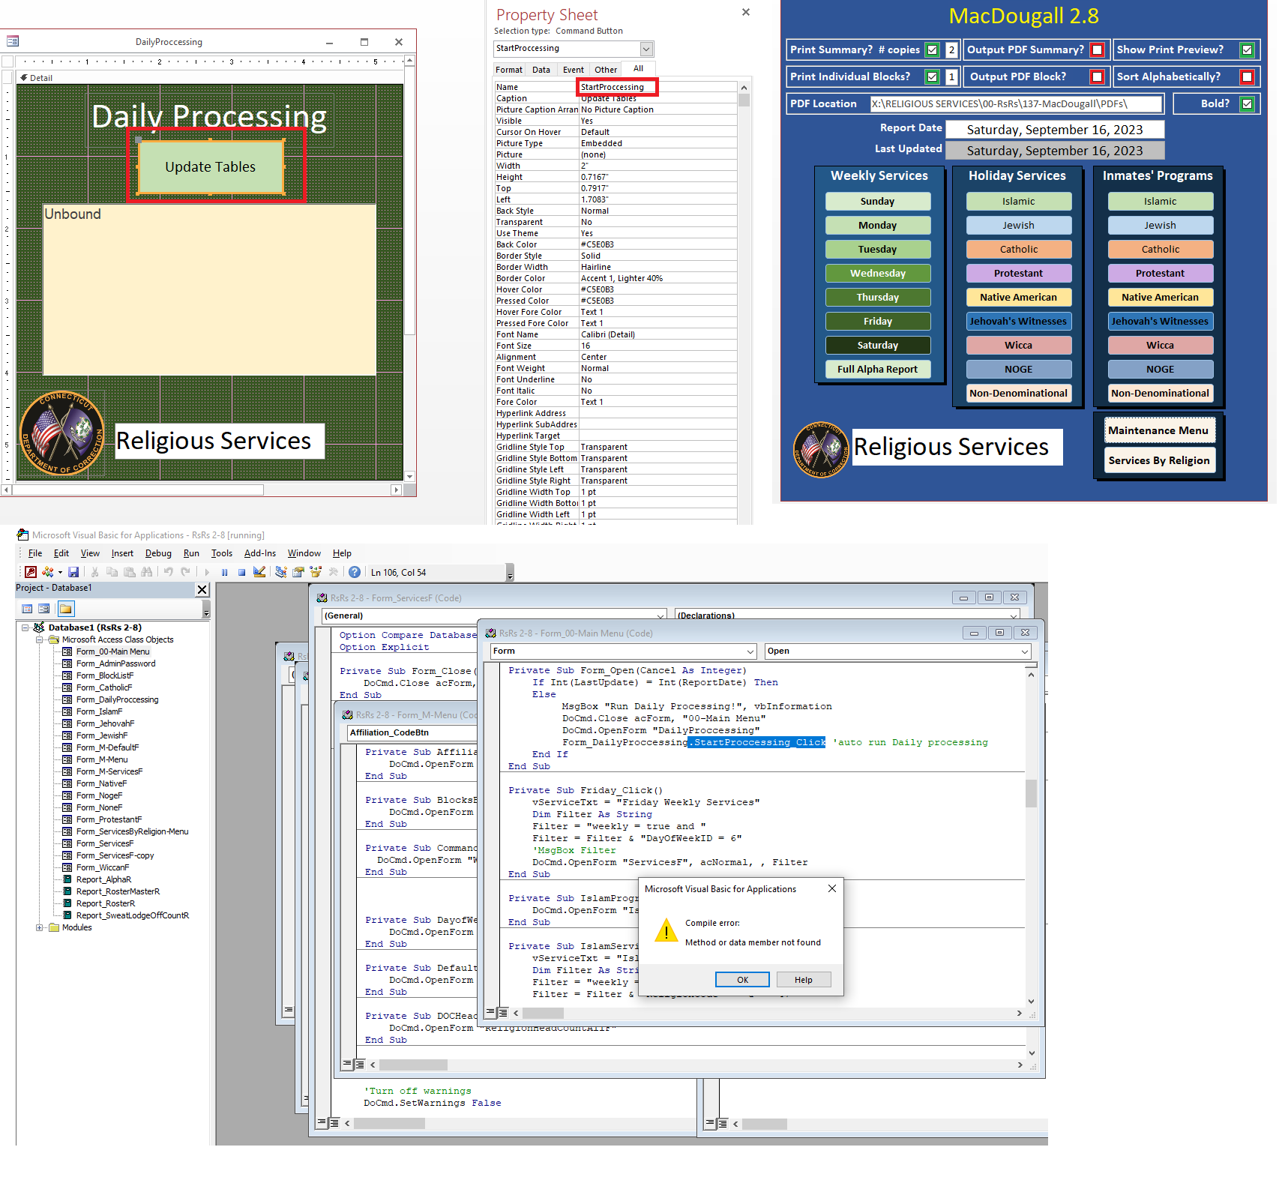Open the Debug menu in VBA editor
The width and height of the screenshot is (1285, 1180).
(158, 553)
